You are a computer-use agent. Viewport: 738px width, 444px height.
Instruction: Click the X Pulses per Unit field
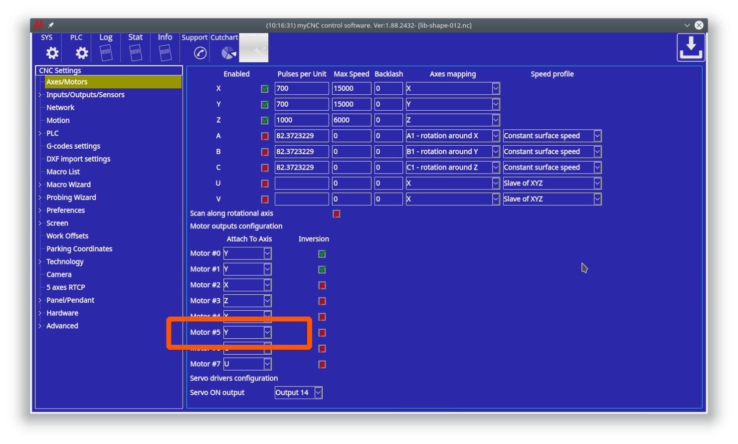(301, 88)
